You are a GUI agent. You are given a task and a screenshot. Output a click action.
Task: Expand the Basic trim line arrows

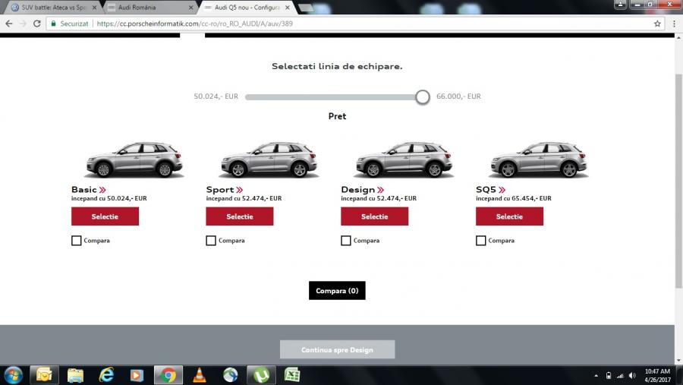click(102, 190)
